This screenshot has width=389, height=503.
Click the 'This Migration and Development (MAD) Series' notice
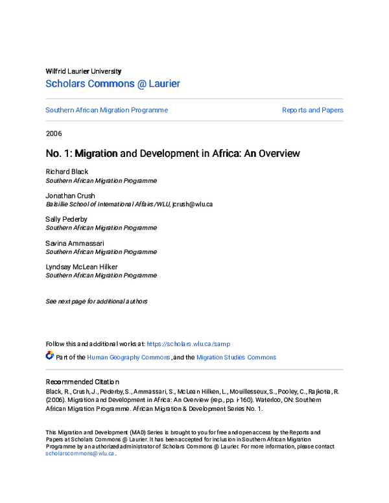coord(190,443)
